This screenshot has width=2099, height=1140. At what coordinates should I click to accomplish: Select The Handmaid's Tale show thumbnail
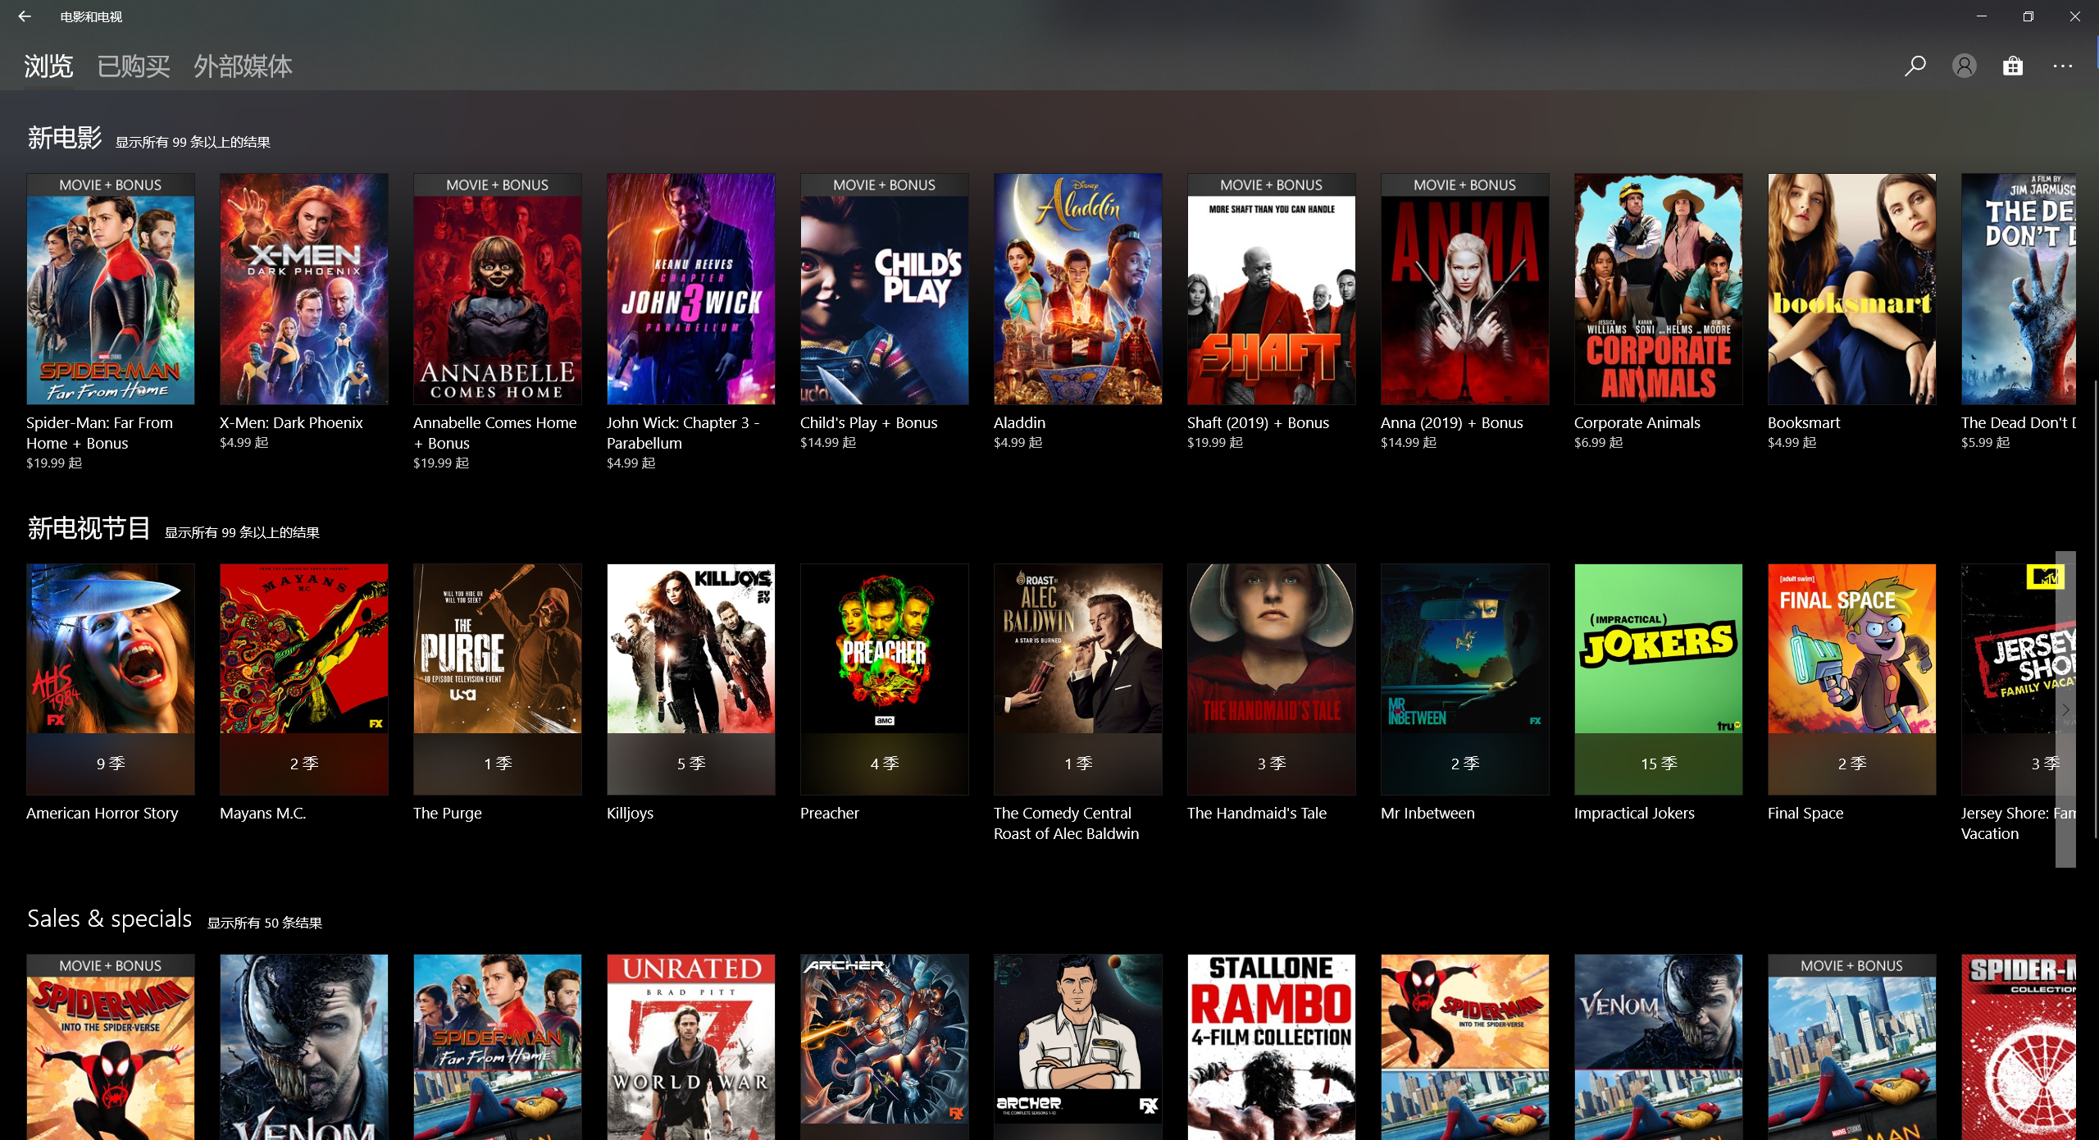pos(1271,648)
